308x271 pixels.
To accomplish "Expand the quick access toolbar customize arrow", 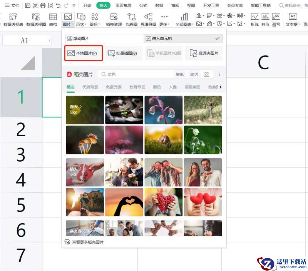I will [x=74, y=5].
